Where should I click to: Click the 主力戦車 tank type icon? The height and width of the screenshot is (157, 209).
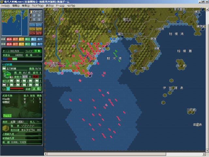coord(4,68)
